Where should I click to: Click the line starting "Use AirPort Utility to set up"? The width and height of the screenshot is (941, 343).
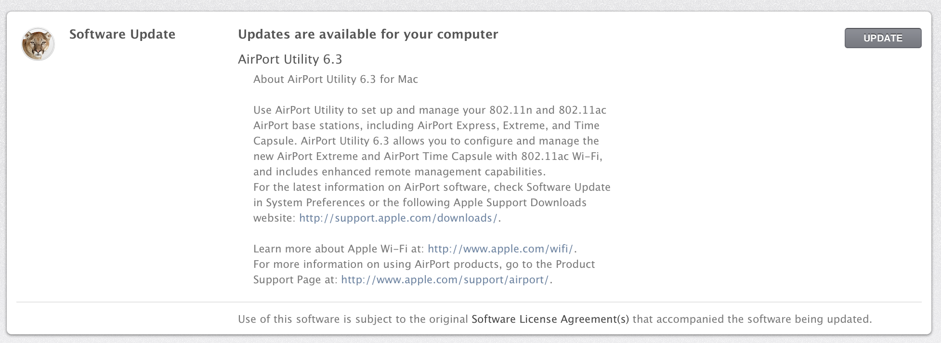(430, 110)
